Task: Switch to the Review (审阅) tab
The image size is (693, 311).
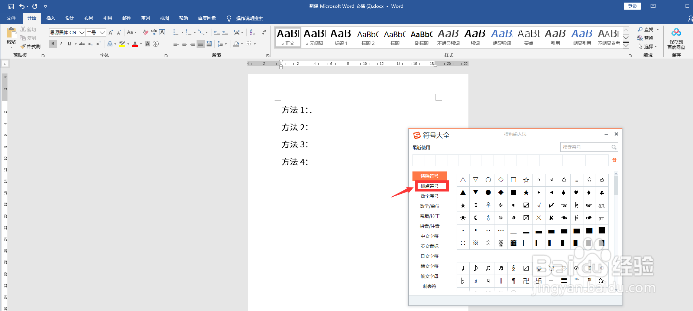Action: pyautogui.click(x=146, y=18)
